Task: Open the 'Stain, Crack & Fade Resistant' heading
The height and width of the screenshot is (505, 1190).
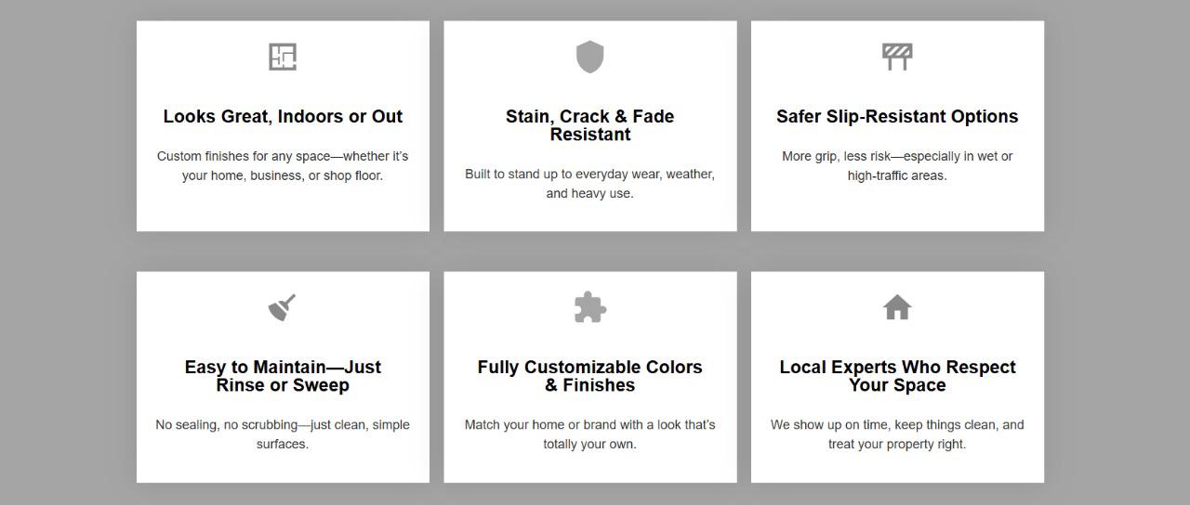Action: pyautogui.click(x=590, y=125)
